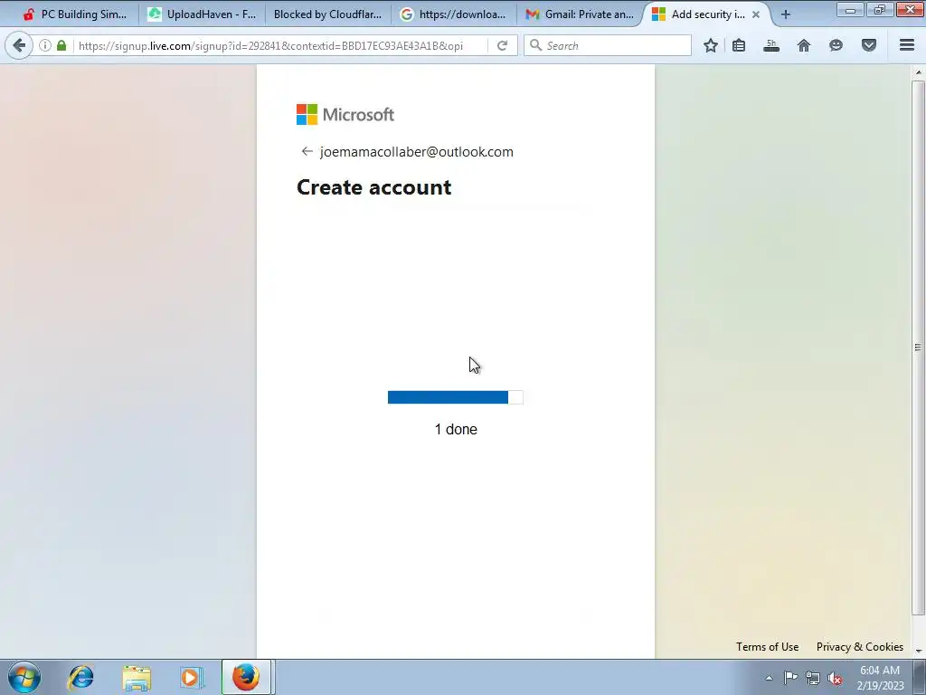926x695 pixels.
Task: Click the Microsoft logo
Action: pyautogui.click(x=345, y=115)
